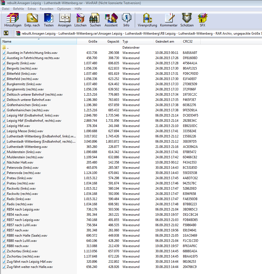
Task: Select Ausstieg in Fahrtrichtung links.wav
Action: tap(32, 52)
